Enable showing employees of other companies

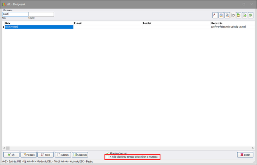pos(108,157)
